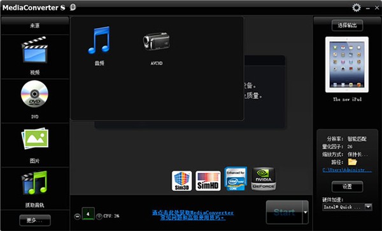Click the 更多... button
Screen dimensions: 382x231
(x=35, y=220)
